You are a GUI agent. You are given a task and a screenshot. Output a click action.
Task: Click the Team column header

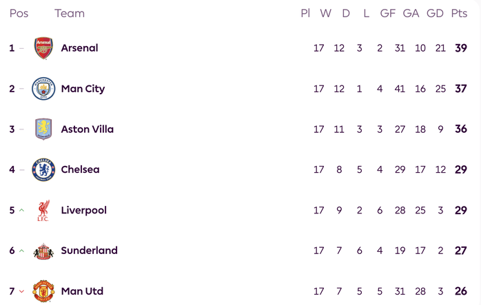(69, 14)
